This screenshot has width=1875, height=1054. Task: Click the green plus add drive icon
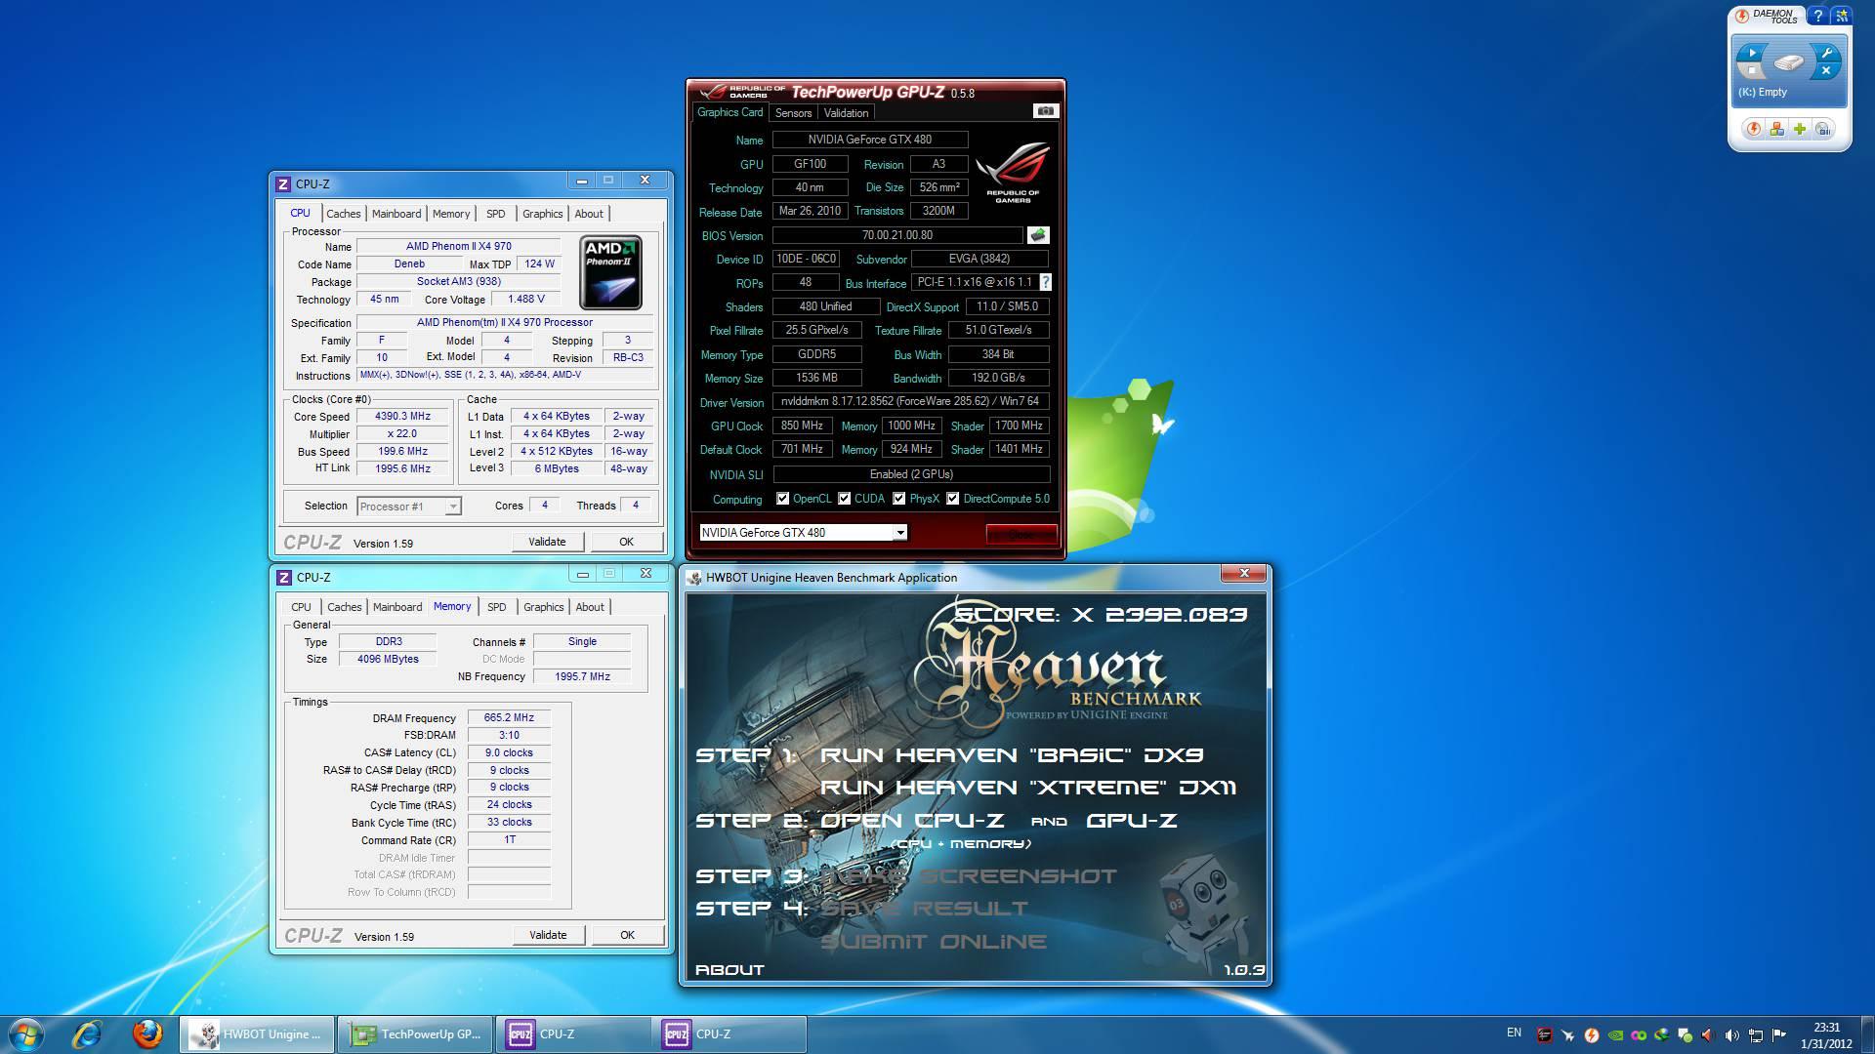click(1800, 129)
